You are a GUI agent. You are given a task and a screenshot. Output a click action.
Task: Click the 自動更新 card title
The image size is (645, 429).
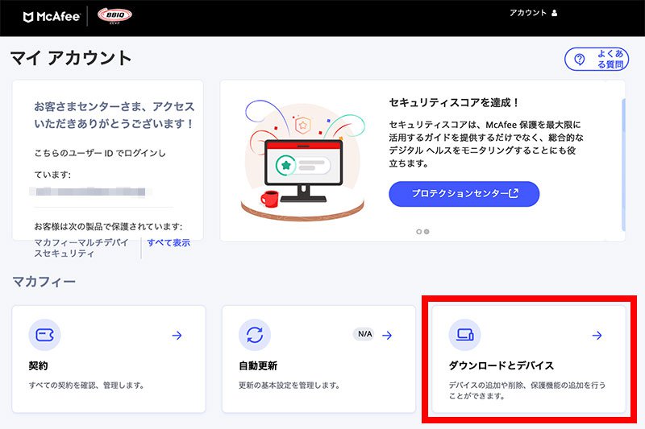click(258, 365)
